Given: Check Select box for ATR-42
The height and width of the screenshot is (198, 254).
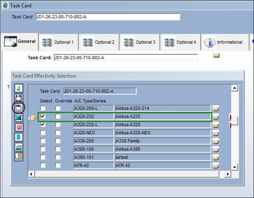Looking at the screenshot, I should (43, 165).
